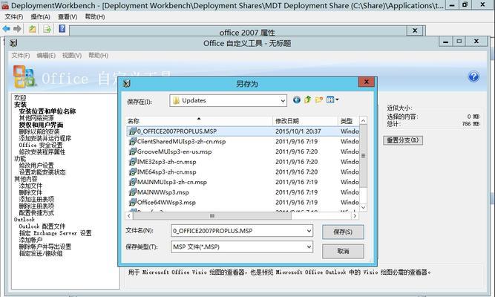The image size is (495, 297).
Task: Select 欢迎 in the navigation tree
Action: (x=20, y=97)
